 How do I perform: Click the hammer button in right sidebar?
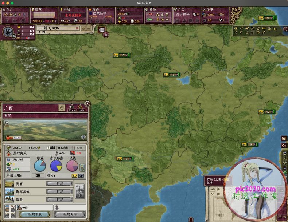coord(284,146)
